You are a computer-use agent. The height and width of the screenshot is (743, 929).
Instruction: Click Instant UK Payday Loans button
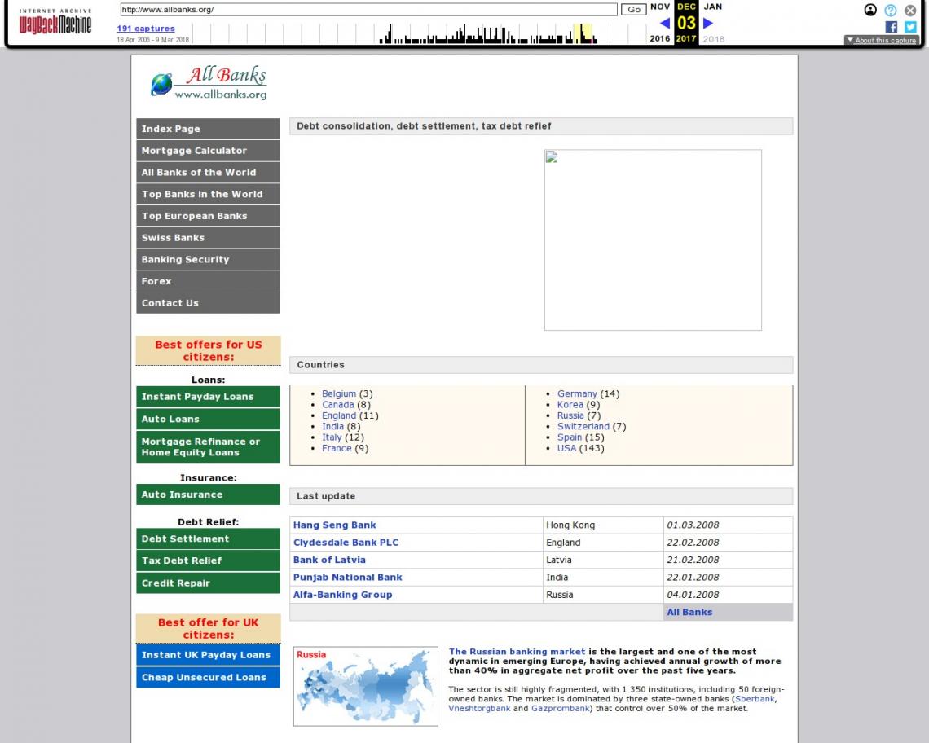point(208,655)
